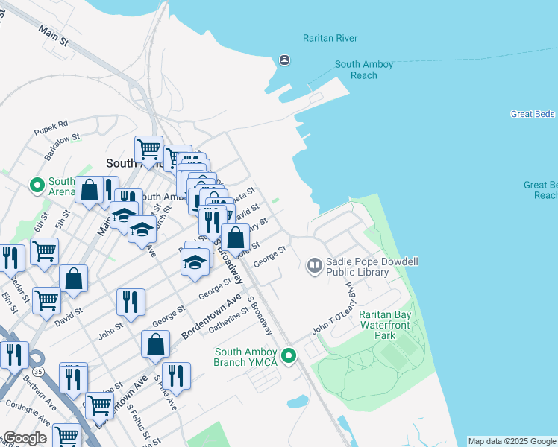Viewport: 558px width, 447px height.
Task: Click the graduation cap marker left of Church St
Action: coord(124,216)
